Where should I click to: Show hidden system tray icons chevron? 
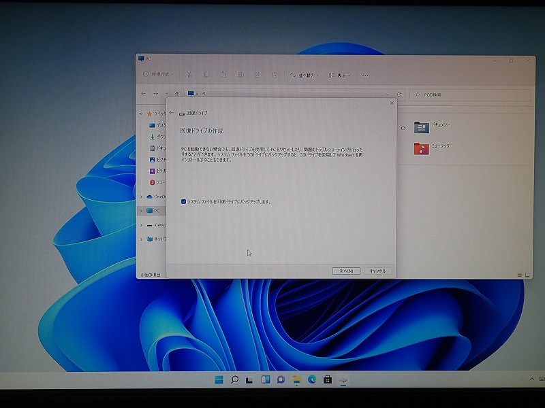click(x=532, y=379)
